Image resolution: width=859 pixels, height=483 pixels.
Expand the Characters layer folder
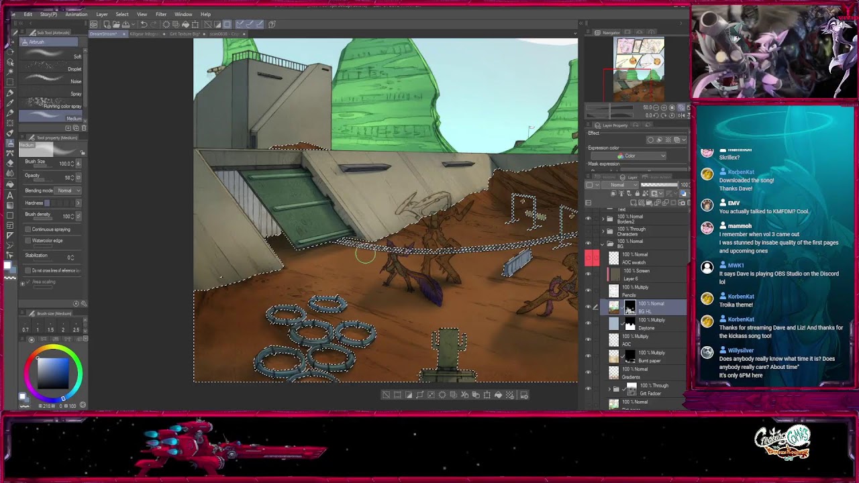[x=602, y=231]
